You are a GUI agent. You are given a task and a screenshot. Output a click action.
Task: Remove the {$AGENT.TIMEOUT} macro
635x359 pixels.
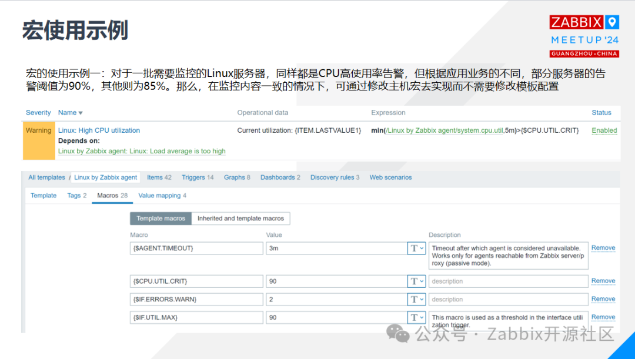[x=603, y=248]
